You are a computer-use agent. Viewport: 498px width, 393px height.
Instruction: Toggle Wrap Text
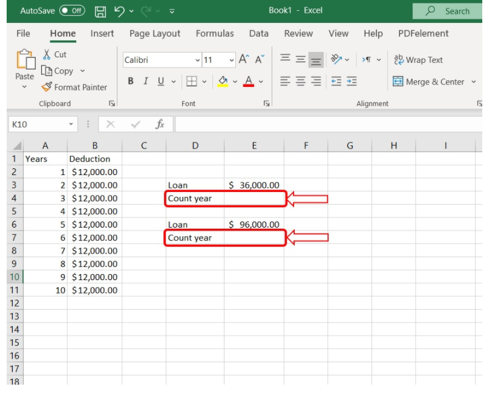pyautogui.click(x=418, y=60)
